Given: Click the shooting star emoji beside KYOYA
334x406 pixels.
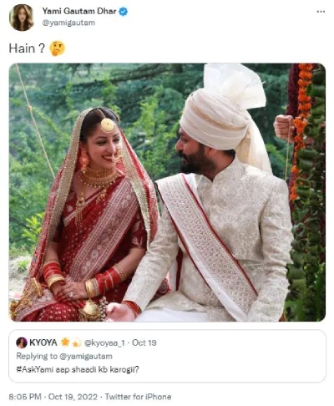Looking at the screenshot, I should pyautogui.click(x=77, y=343).
